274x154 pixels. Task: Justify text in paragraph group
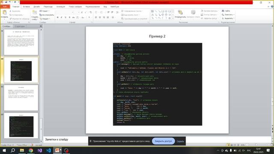tap(108, 17)
